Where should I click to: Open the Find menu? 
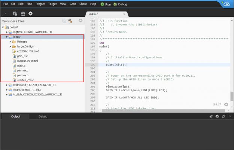pos(30,4)
